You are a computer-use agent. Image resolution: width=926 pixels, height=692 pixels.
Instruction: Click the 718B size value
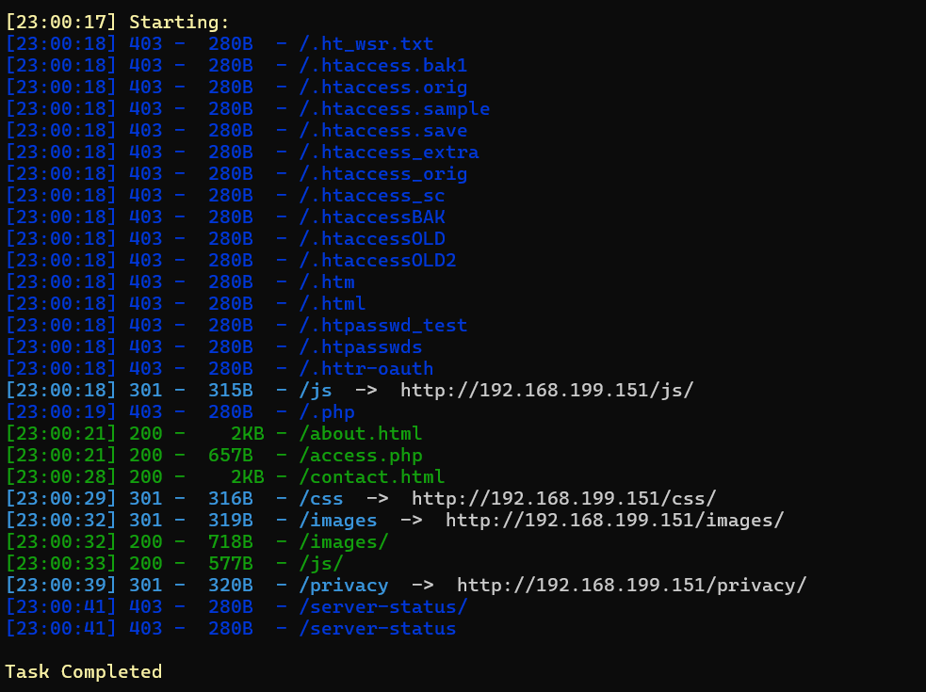tap(230, 542)
